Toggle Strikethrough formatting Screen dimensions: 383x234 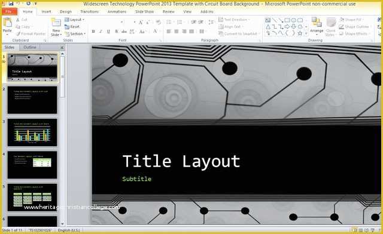point(124,31)
